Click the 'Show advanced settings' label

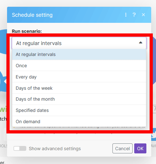[55, 149]
